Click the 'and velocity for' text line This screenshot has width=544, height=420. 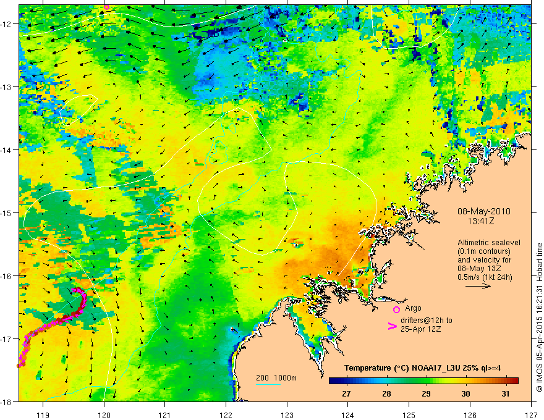point(484,260)
